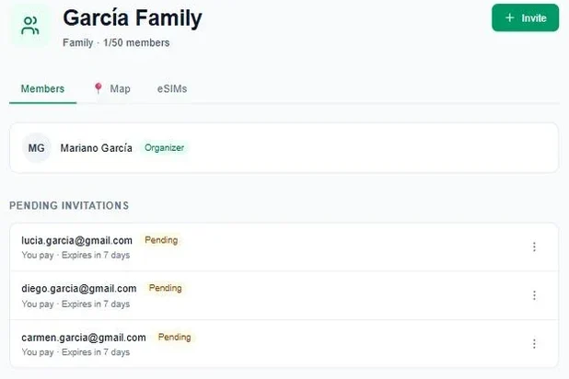Open the Map tab
Screen dimensions: 569x379
click(112, 89)
